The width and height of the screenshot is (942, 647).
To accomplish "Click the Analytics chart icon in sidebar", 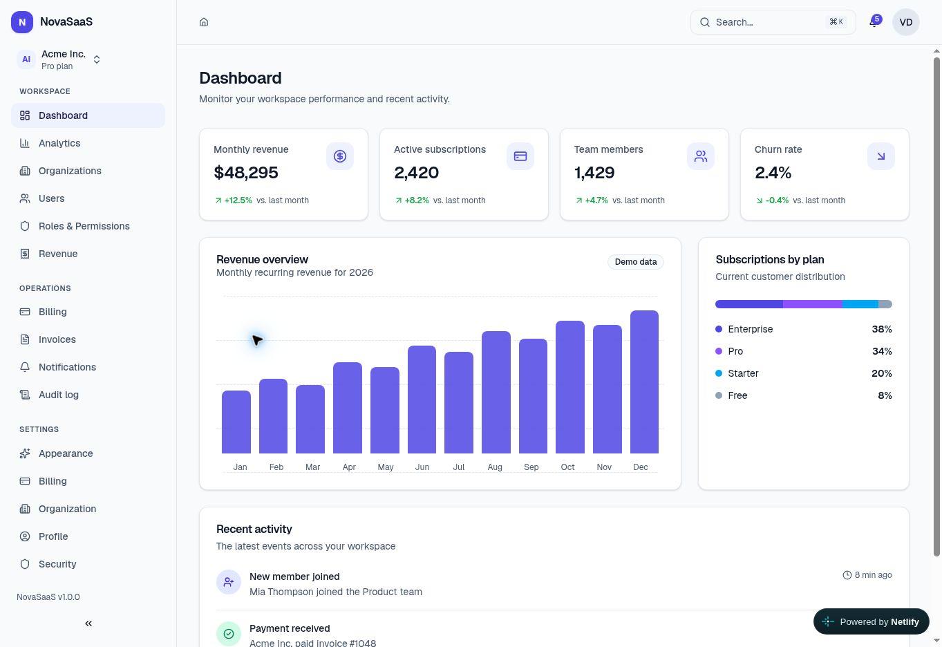I will 25,143.
